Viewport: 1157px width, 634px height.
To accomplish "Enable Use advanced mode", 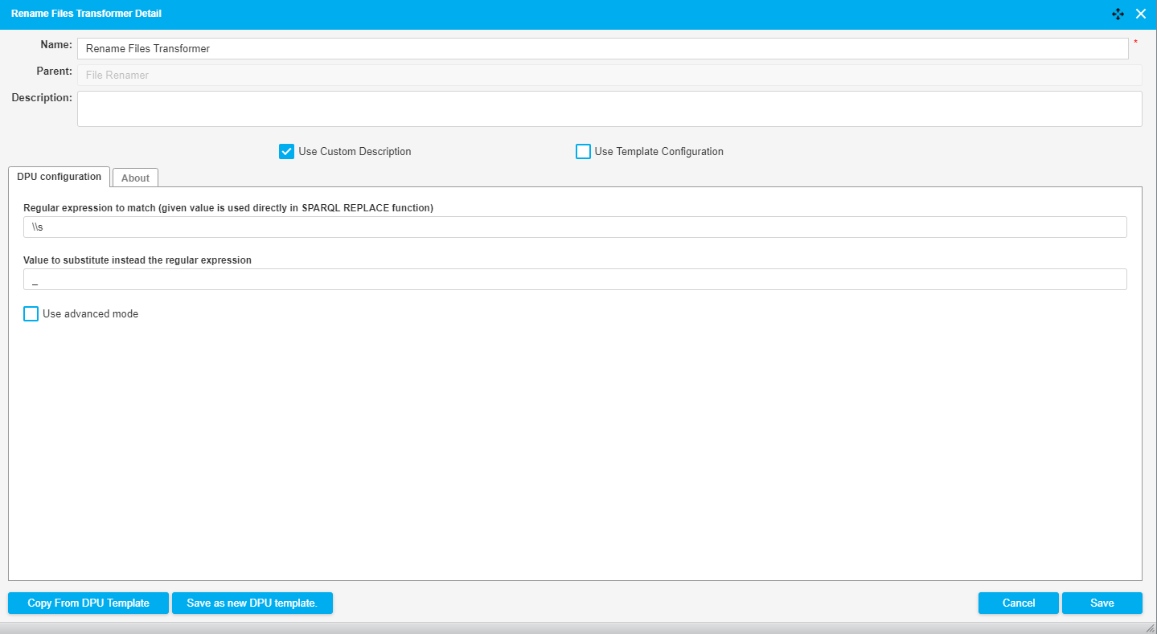I will coord(31,313).
